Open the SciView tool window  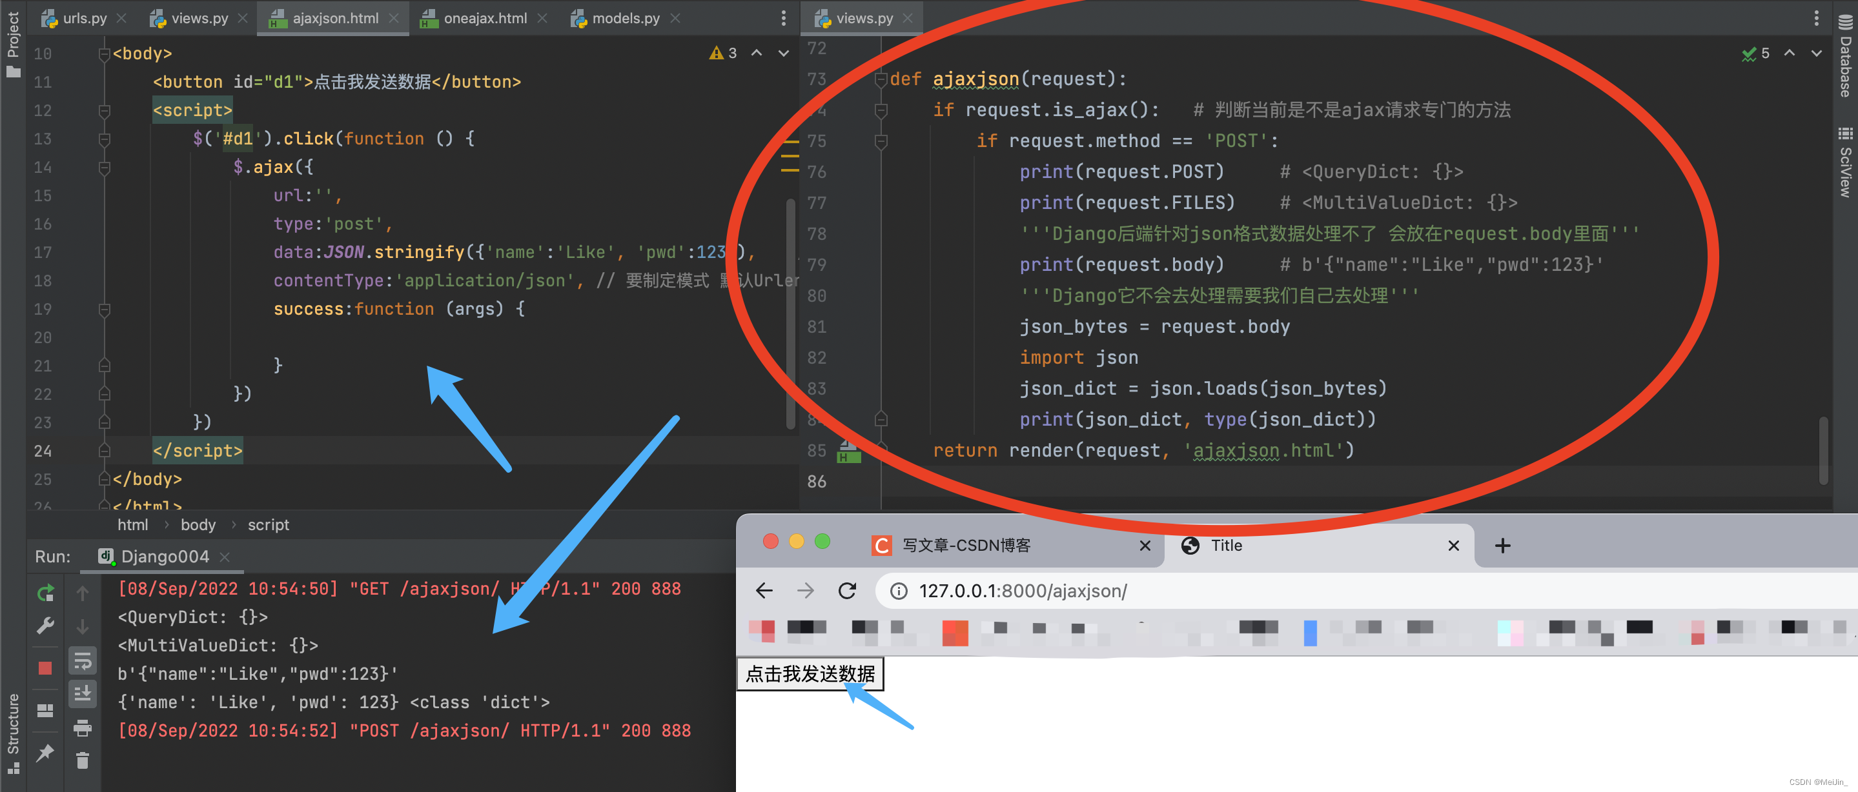[1845, 162]
